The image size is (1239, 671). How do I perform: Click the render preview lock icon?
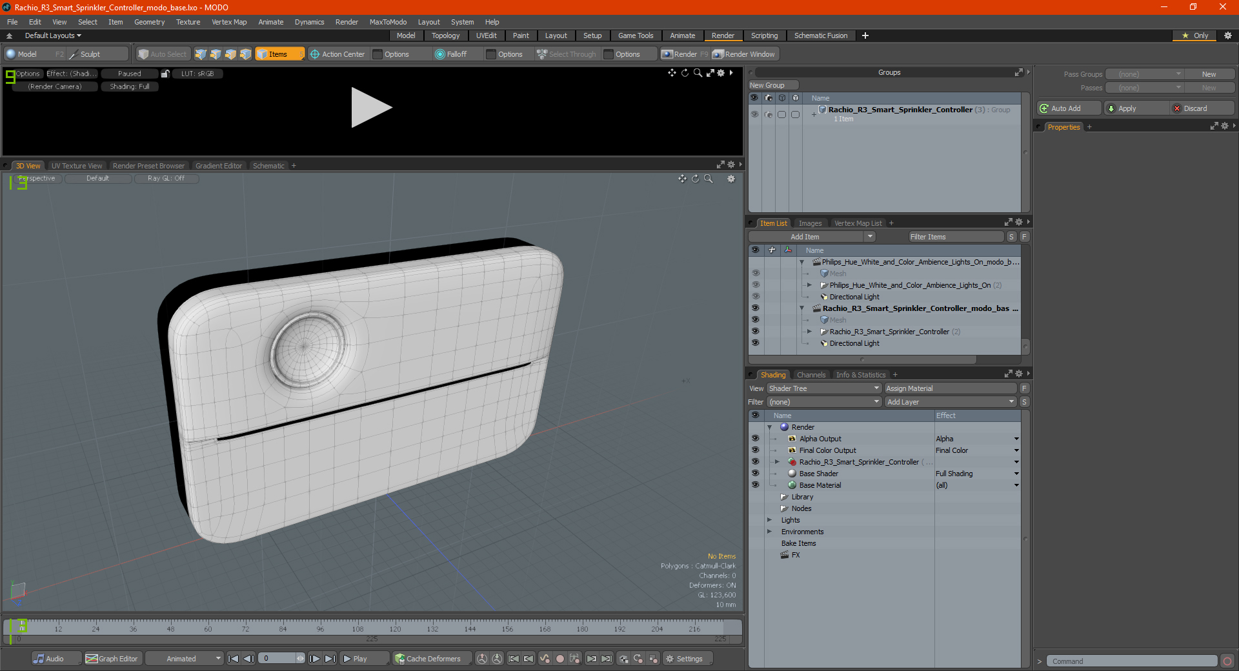165,74
